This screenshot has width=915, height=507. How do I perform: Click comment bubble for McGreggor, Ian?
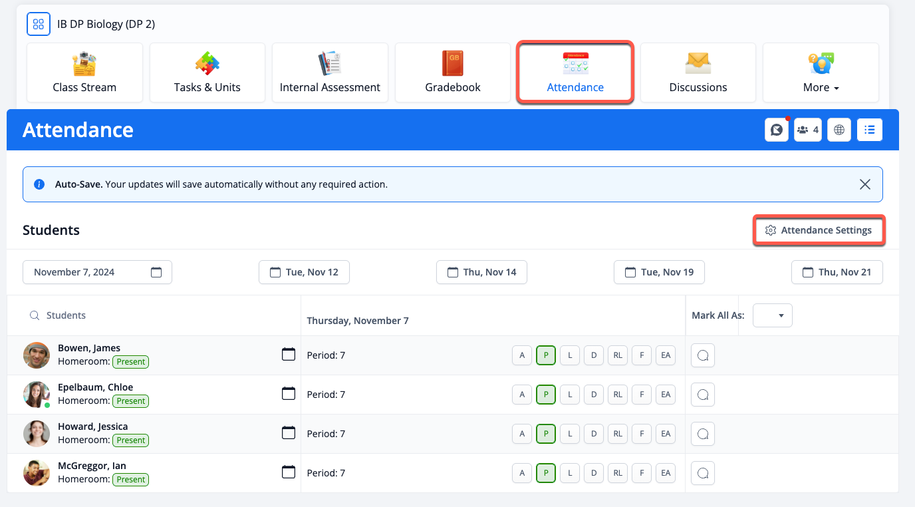pyautogui.click(x=703, y=473)
